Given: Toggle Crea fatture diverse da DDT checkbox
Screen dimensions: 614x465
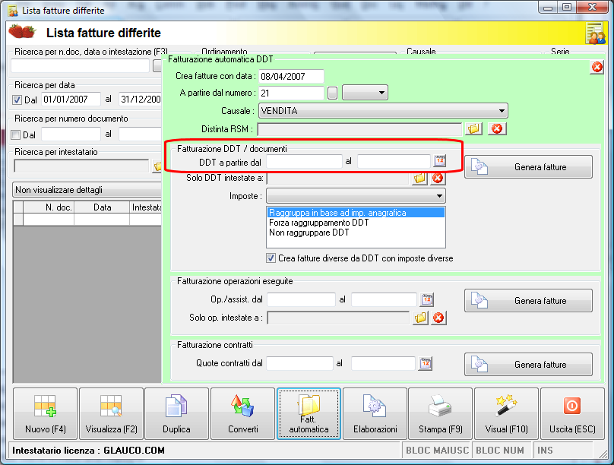Looking at the screenshot, I should tap(271, 258).
